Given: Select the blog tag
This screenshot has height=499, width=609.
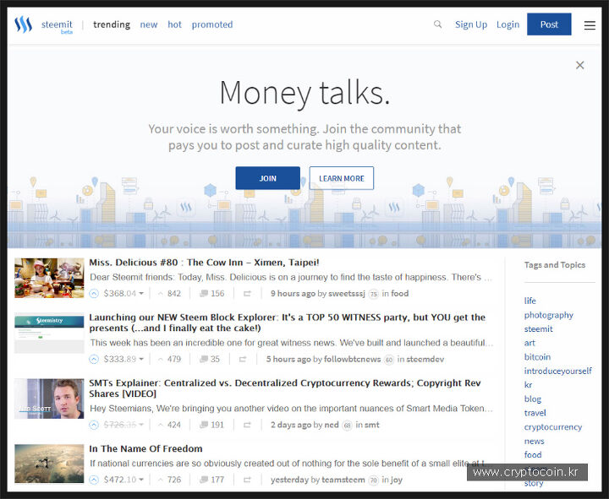Looking at the screenshot, I should (x=533, y=399).
